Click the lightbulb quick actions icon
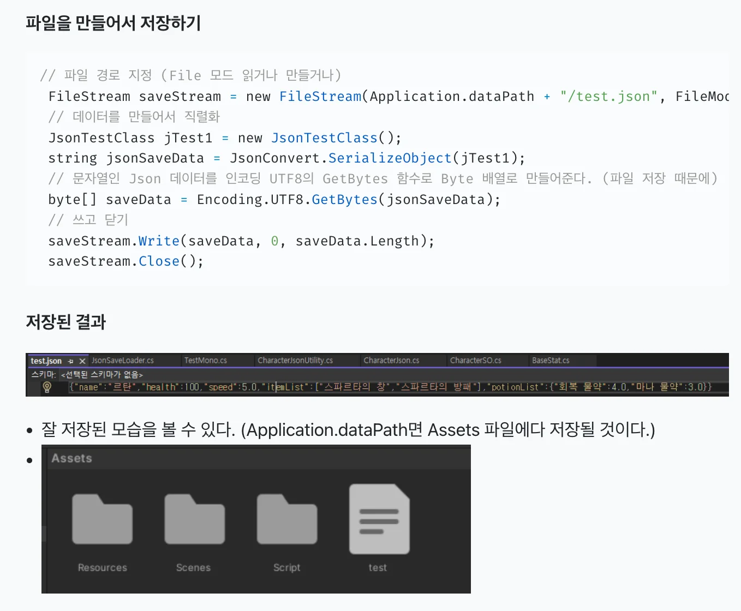This screenshot has height=611, width=741. tap(47, 387)
